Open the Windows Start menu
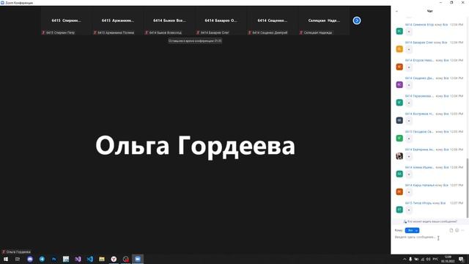Image resolution: width=469 pixels, height=264 pixels. click(6, 259)
